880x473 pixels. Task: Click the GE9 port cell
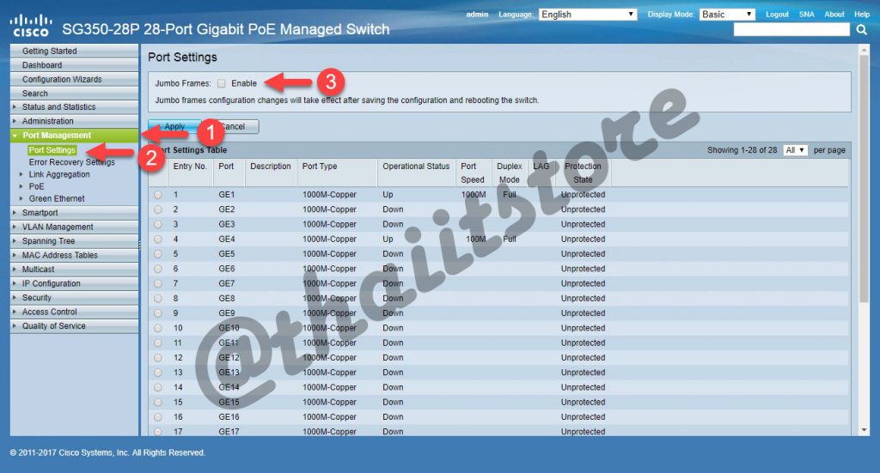(x=227, y=313)
